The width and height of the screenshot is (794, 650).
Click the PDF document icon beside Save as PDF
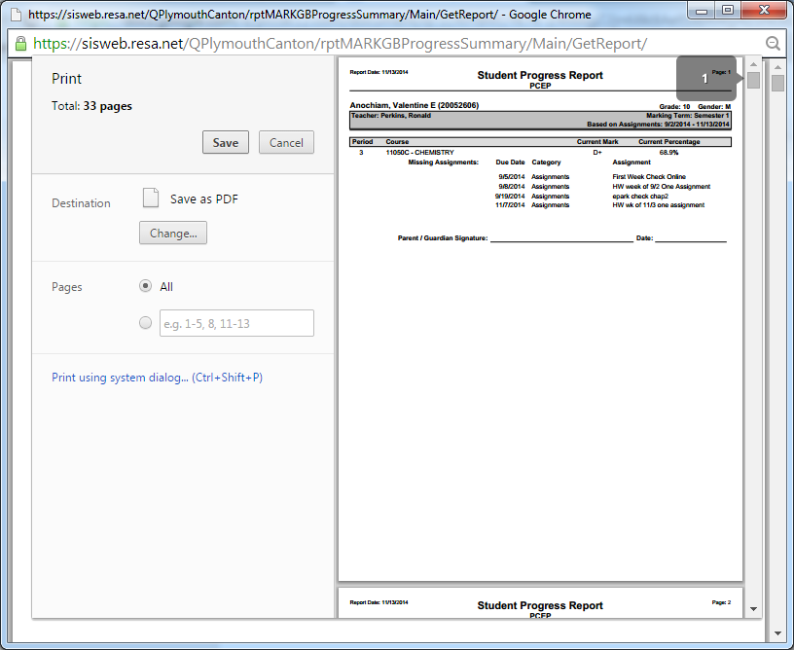coord(151,199)
